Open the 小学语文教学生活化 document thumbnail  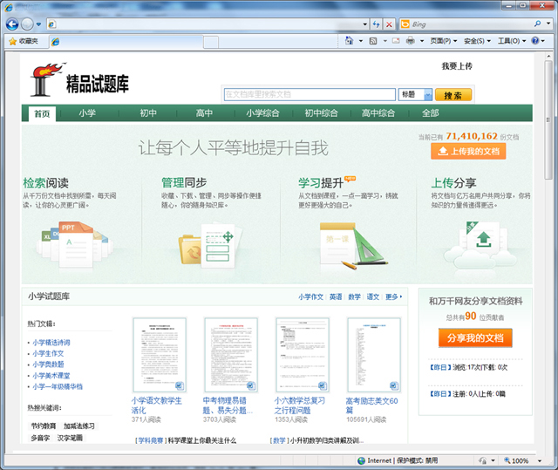(159, 354)
